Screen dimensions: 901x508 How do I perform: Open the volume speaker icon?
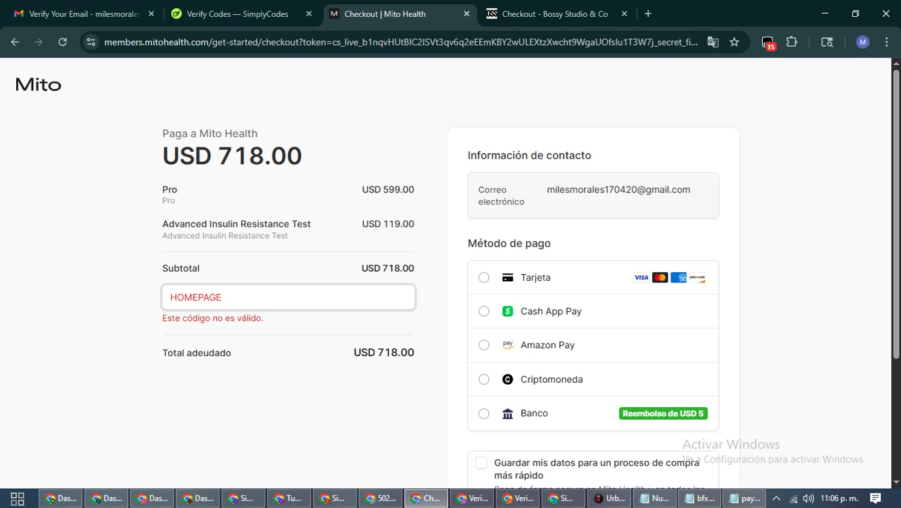[x=808, y=498]
